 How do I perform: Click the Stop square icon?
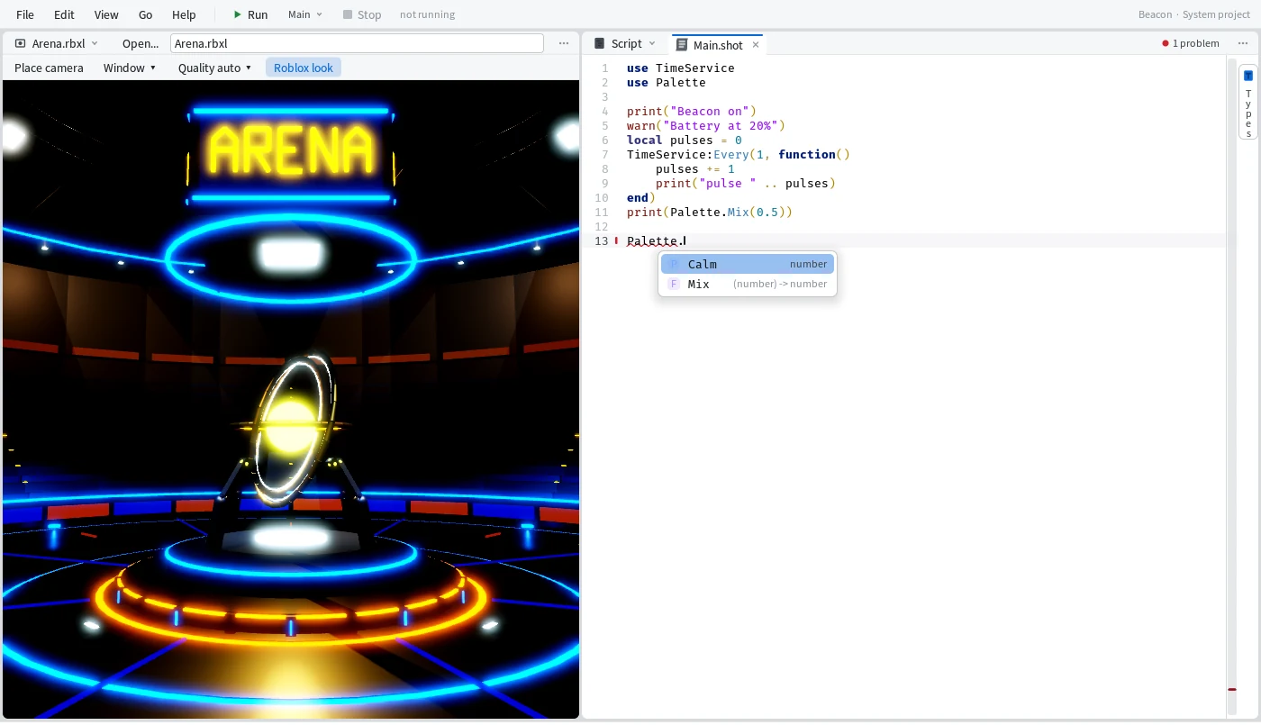(348, 14)
